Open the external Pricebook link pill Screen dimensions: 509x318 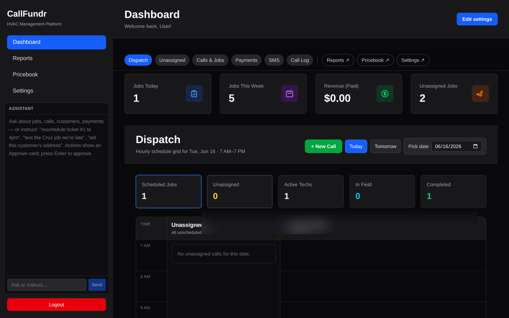375,60
